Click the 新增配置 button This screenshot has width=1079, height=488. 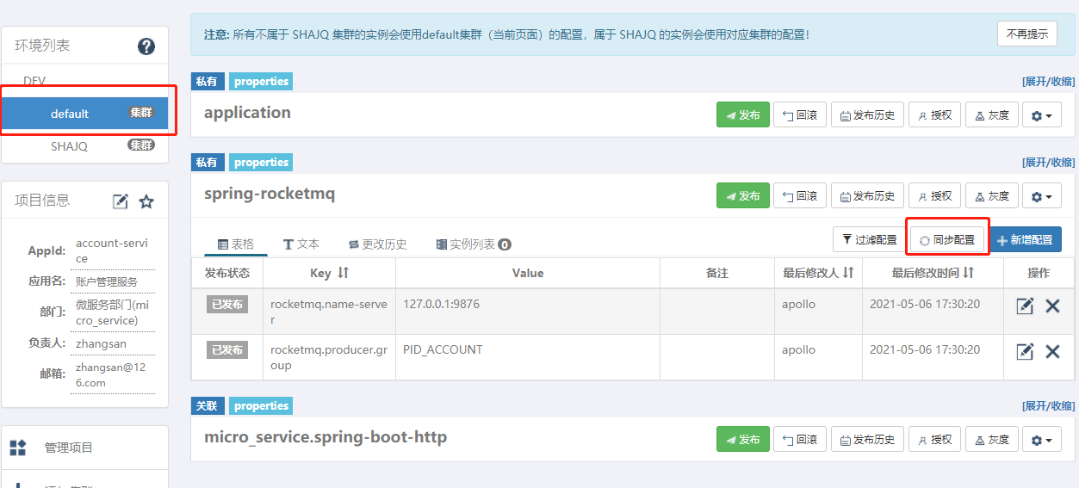[1024, 240]
